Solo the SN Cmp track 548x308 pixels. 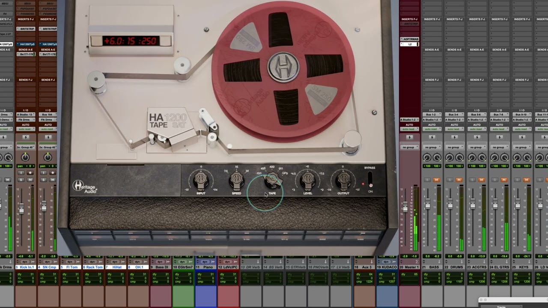[43, 180]
